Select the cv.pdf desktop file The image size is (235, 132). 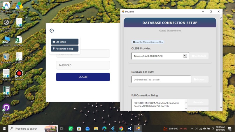6,92
